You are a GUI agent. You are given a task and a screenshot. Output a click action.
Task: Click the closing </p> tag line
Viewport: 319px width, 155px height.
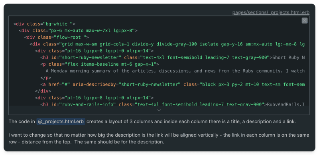[45, 78]
